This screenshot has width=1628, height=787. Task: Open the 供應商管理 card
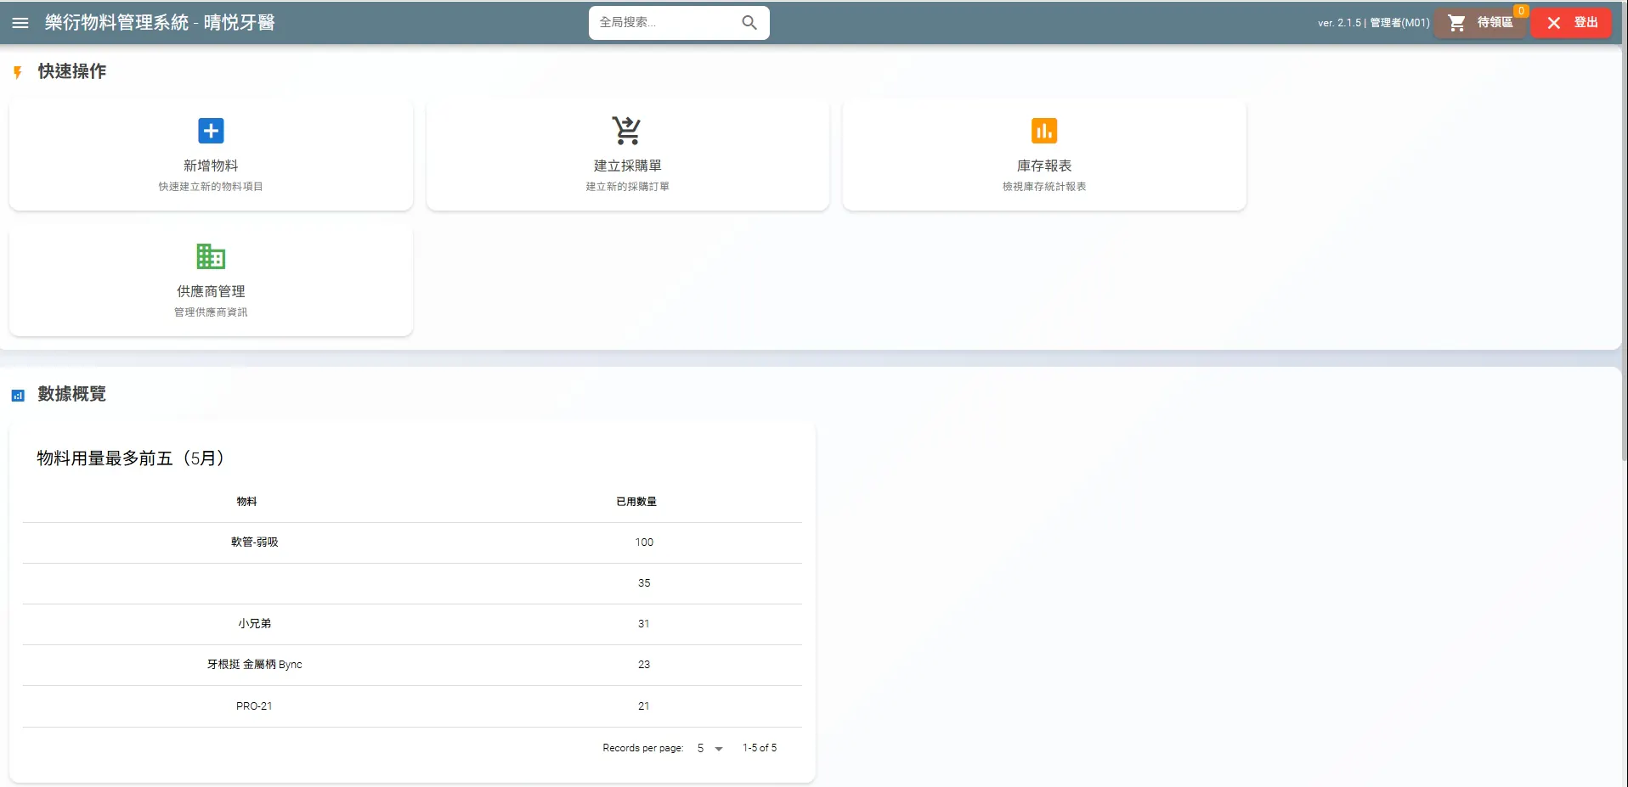point(211,280)
